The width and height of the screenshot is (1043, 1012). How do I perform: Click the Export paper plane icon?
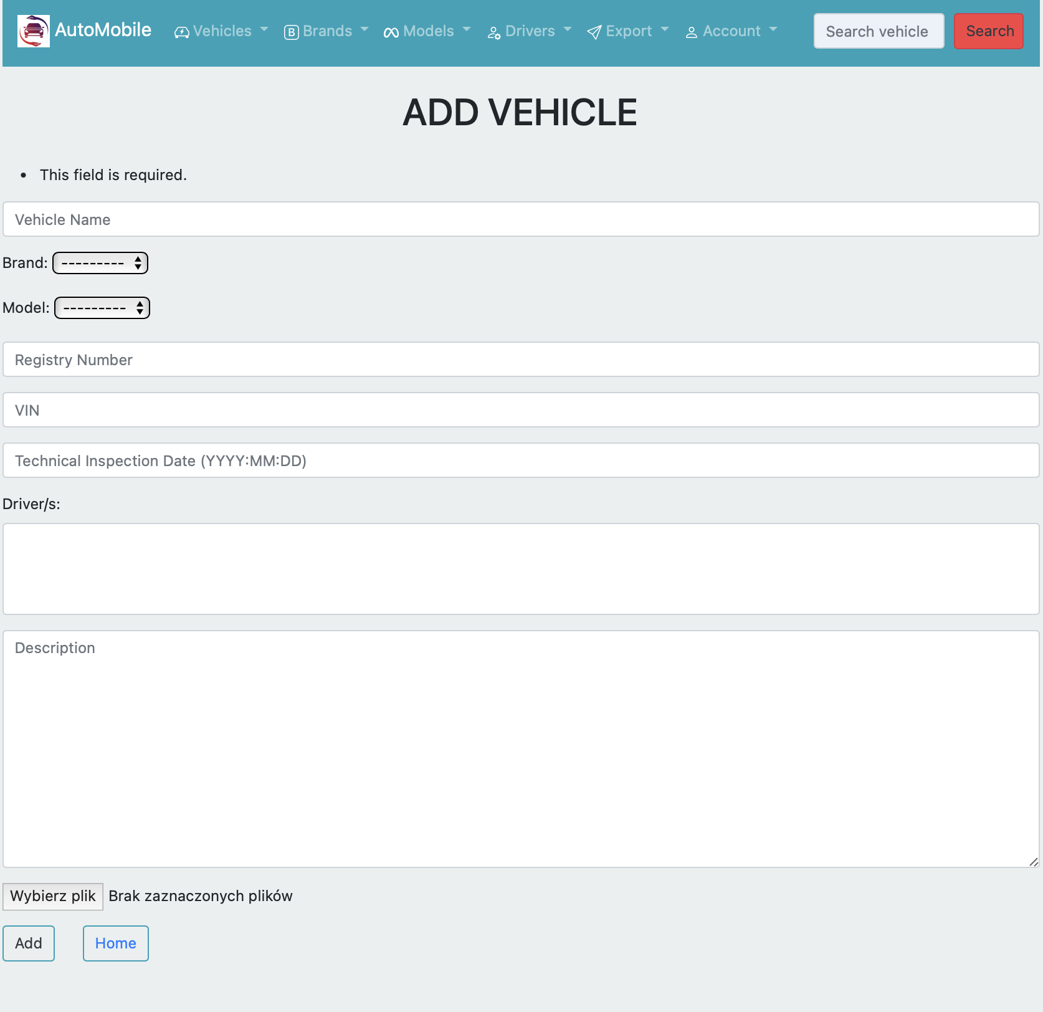click(x=594, y=32)
